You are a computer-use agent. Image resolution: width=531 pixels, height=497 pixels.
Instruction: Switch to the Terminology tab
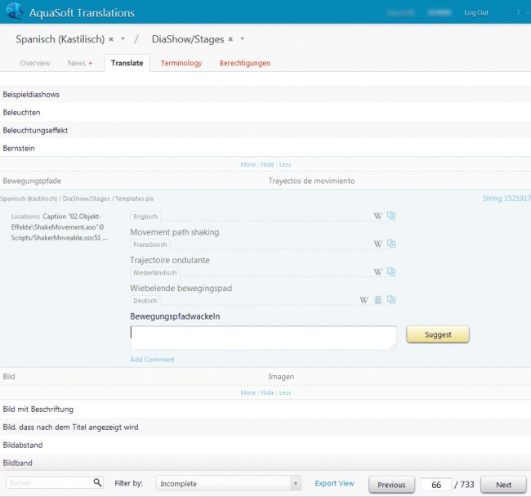tap(181, 63)
